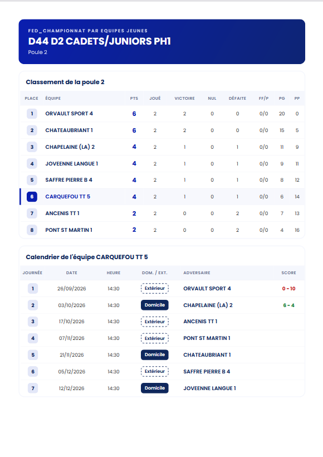Click the D44 D2 CADETS/JUNIORS PH1 title

100,41
